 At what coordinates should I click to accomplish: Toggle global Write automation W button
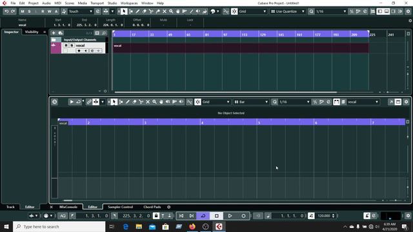(x=49, y=12)
